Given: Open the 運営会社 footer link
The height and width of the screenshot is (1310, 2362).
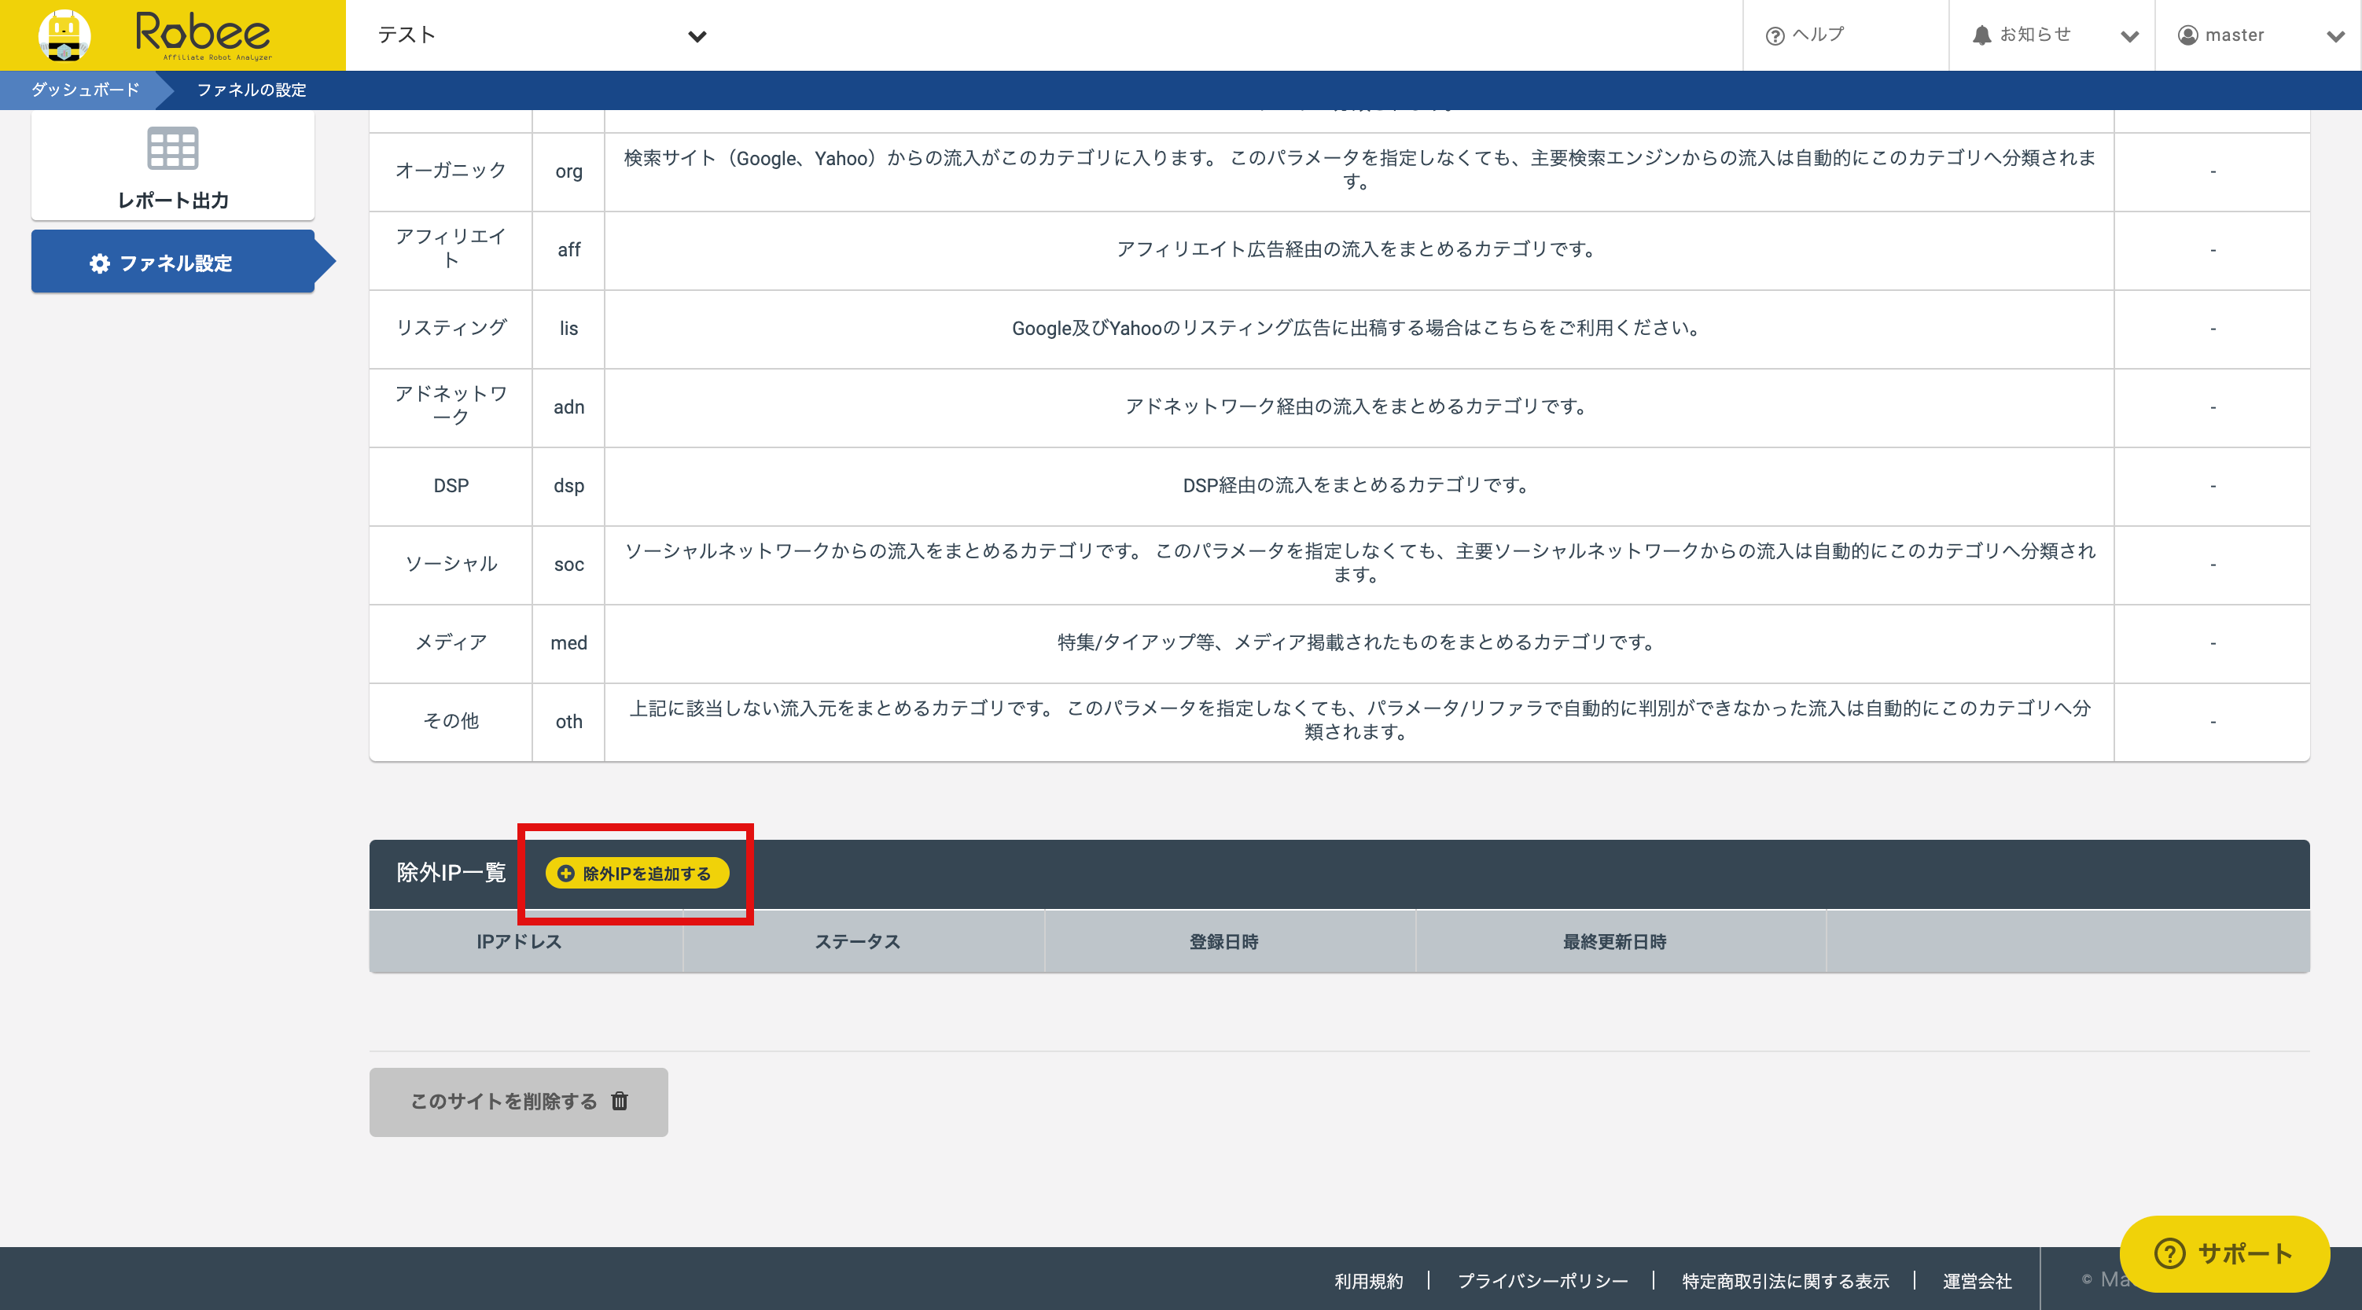Looking at the screenshot, I should pos(1977,1281).
